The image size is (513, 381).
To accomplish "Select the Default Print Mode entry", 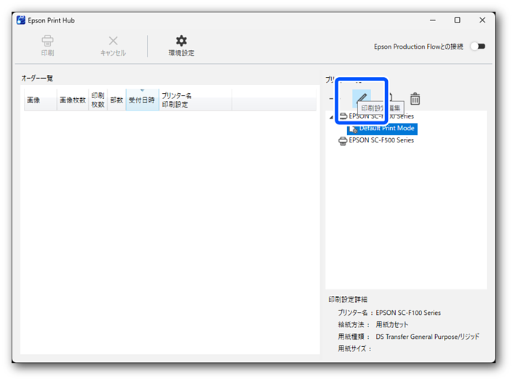I will [x=386, y=129].
